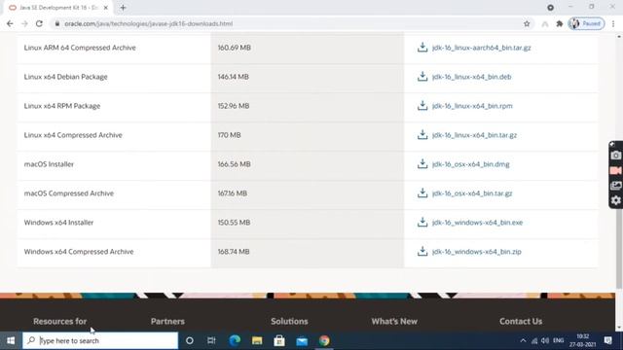Download jdk-16_linux-x64_bin.tar.gz link
Screen dimensions: 623x350
point(474,135)
